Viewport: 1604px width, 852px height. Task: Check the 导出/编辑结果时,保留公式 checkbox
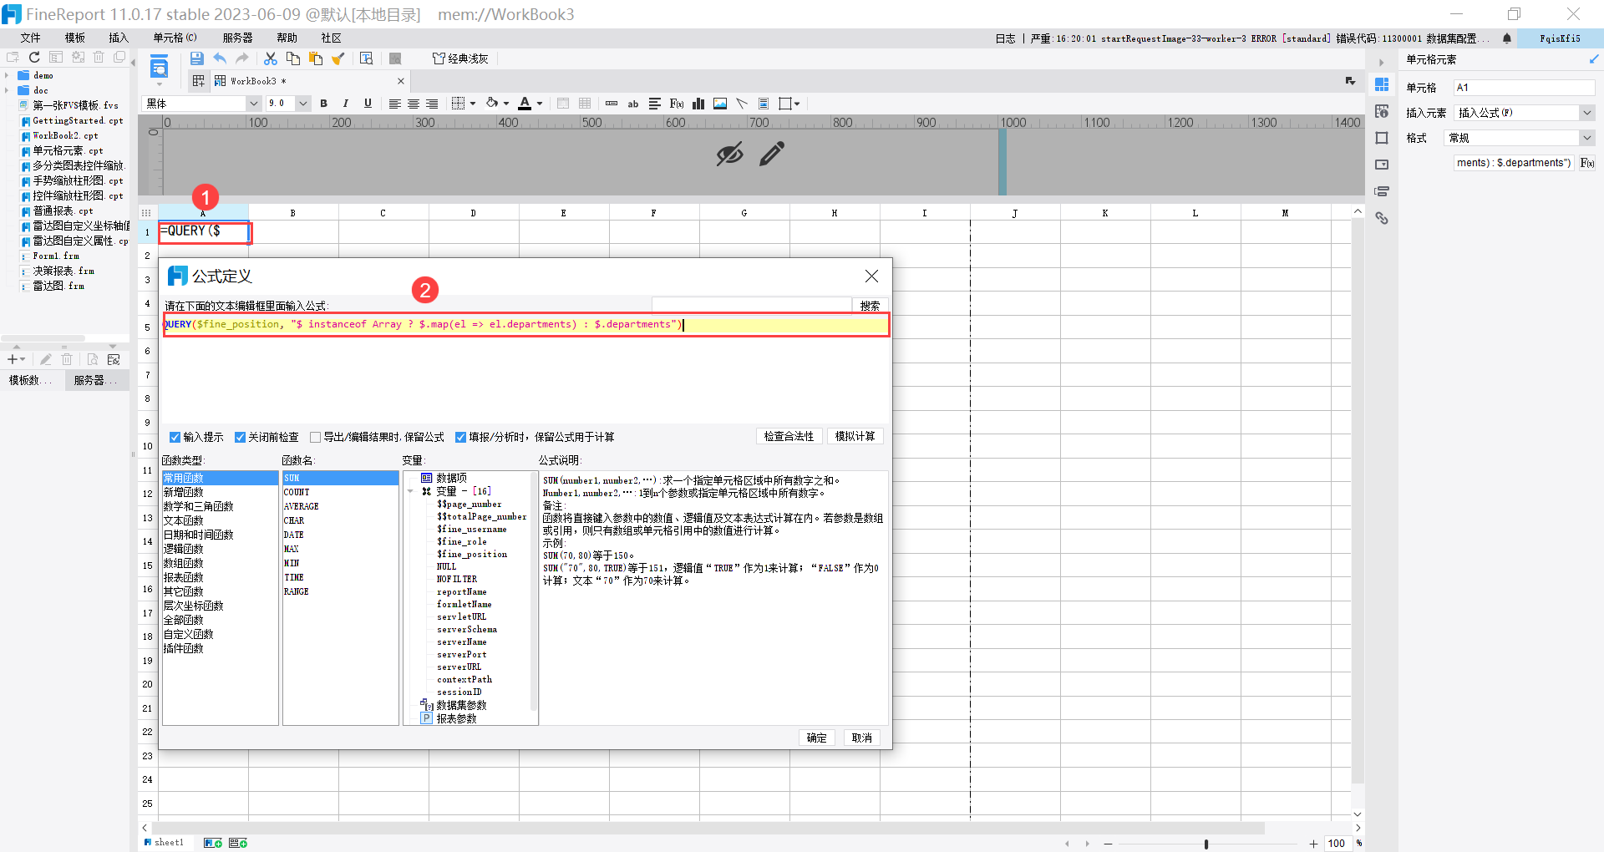click(x=315, y=437)
